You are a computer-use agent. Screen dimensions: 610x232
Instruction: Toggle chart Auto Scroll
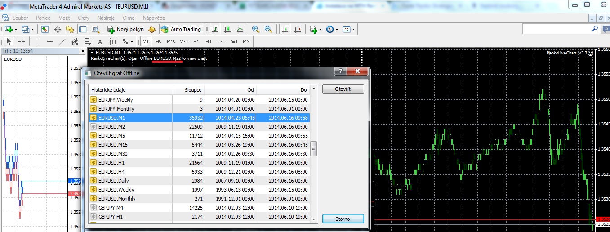coord(285,29)
